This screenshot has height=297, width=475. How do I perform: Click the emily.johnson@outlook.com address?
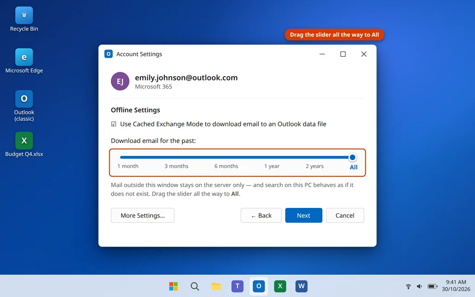(186, 77)
